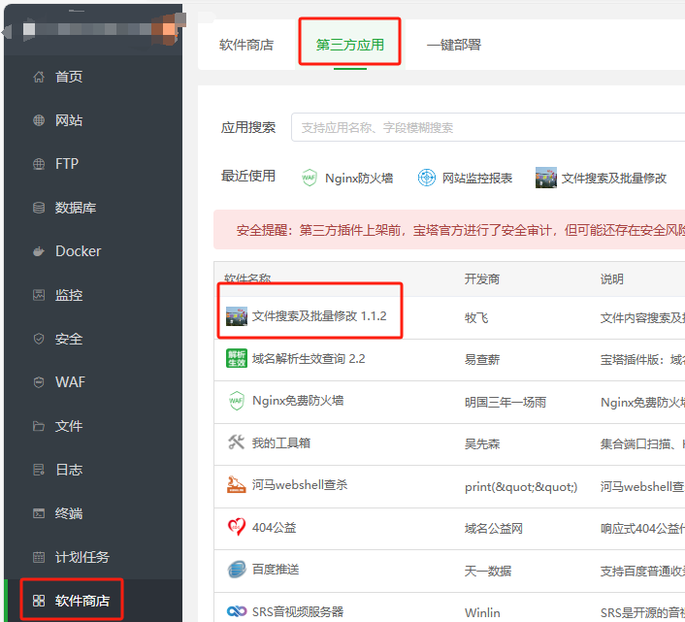Click the SRS音视频服务器 name
Screen dimensions: 685x622
tap(298, 611)
